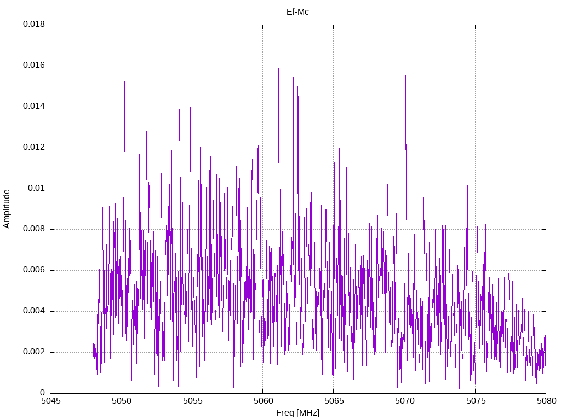Click the 'Amplitude' y-axis label

click(x=7, y=209)
